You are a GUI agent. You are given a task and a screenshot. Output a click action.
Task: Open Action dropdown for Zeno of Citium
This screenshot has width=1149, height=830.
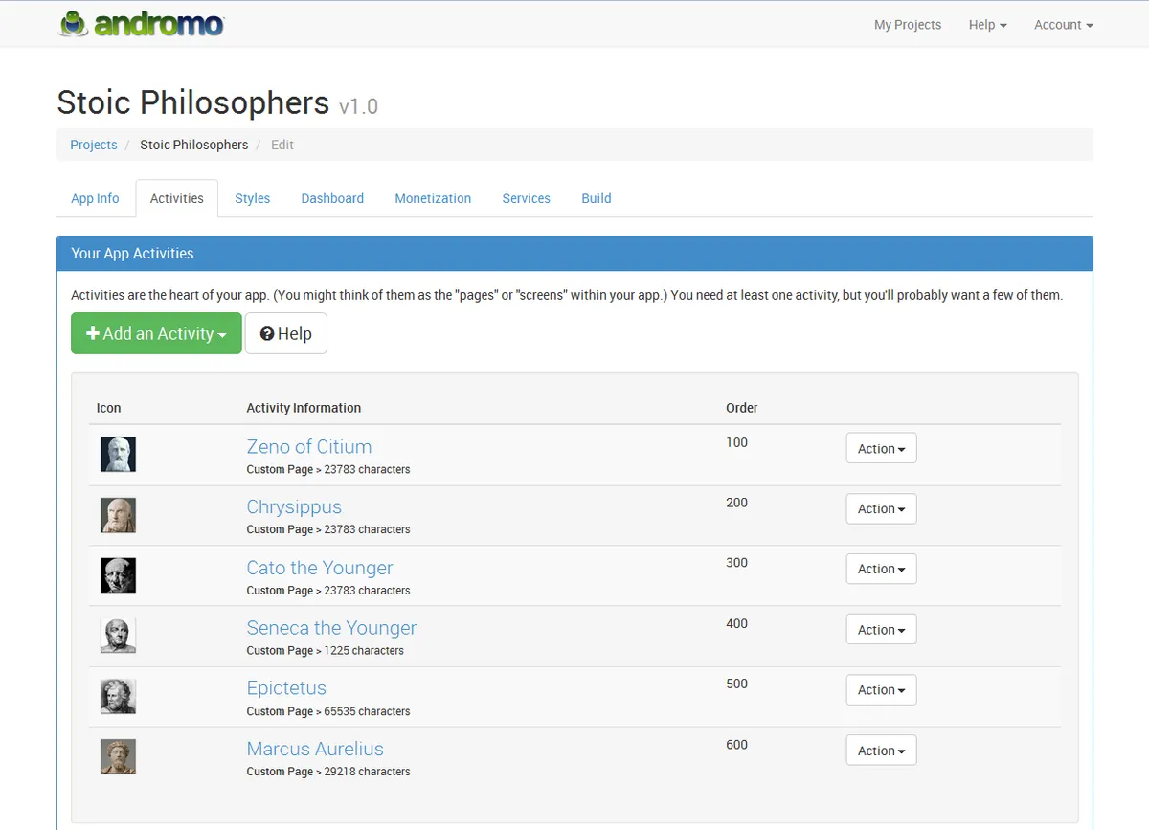[x=881, y=448]
